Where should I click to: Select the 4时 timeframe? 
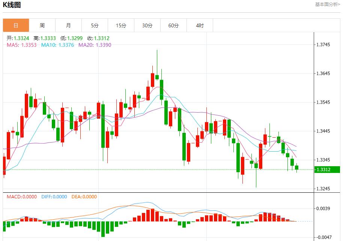point(200,25)
